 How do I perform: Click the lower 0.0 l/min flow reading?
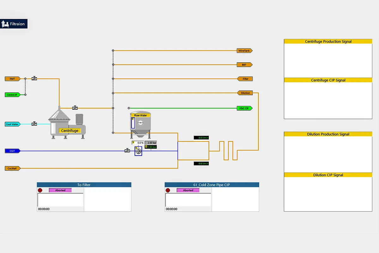pyautogui.click(x=201, y=164)
